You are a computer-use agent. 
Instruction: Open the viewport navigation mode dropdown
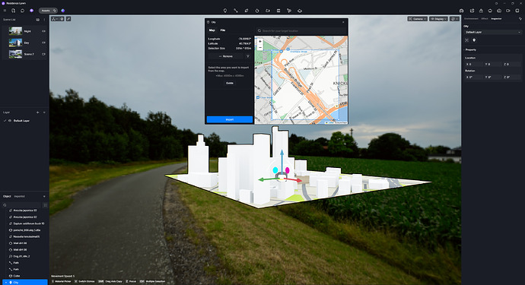[x=55, y=19]
